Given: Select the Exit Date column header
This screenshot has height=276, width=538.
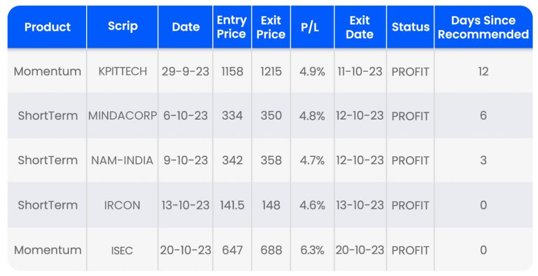Looking at the screenshot, I should pos(360,27).
